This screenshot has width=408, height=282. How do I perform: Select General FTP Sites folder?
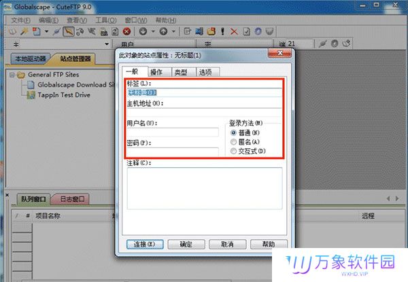pos(53,75)
